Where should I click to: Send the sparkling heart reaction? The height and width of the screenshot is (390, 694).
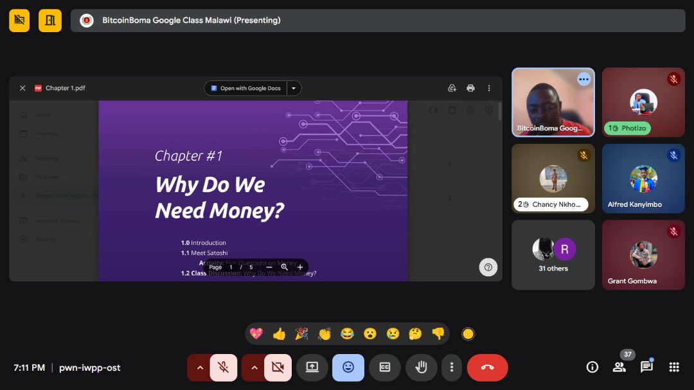[x=256, y=333]
